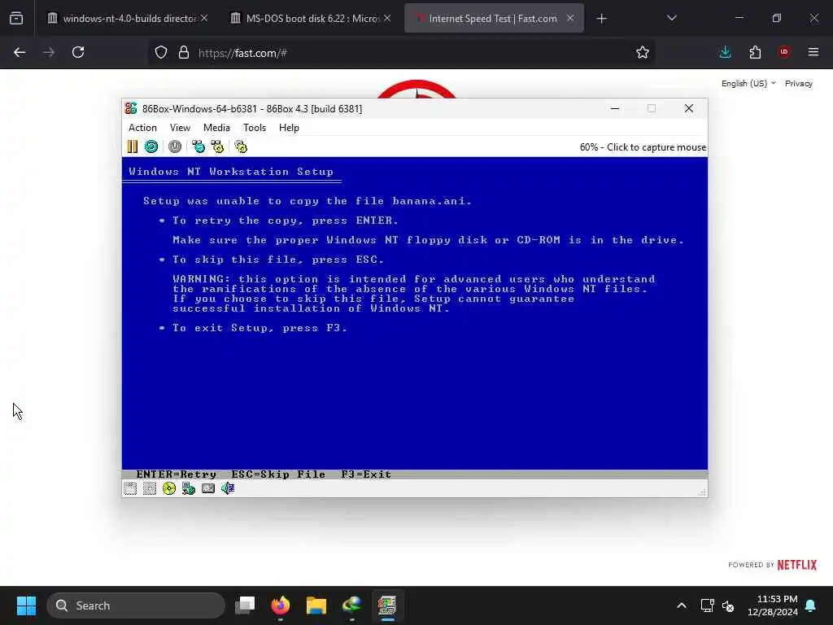833x625 pixels.
Task: Click the muted volume tray icon
Action: (x=728, y=605)
